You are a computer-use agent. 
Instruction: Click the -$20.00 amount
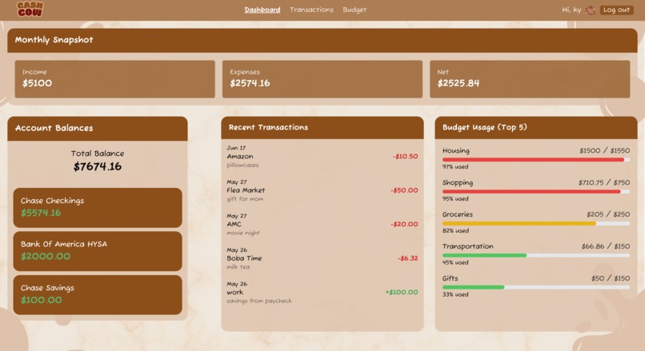(404, 224)
